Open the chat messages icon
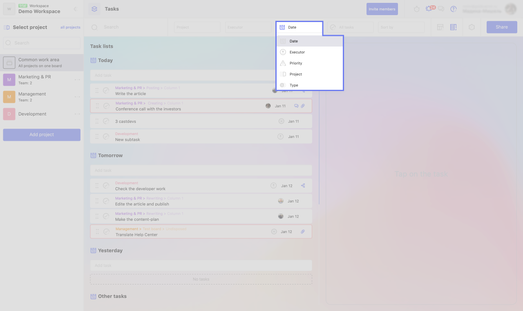This screenshot has height=311, width=523. pyautogui.click(x=441, y=9)
